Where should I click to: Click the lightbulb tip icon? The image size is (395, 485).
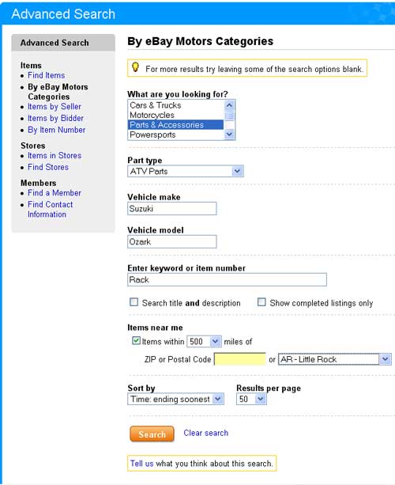(135, 67)
